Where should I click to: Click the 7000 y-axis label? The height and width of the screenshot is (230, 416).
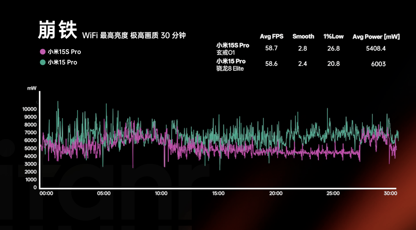pos(31,132)
